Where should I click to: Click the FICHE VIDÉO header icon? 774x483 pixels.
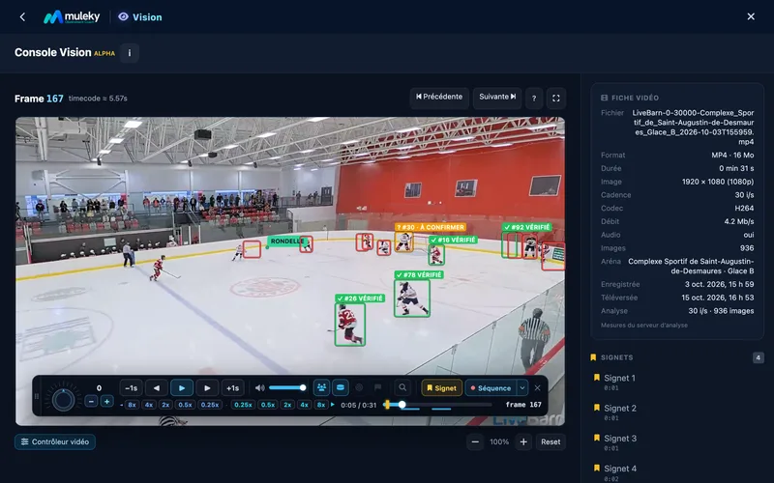pos(604,98)
